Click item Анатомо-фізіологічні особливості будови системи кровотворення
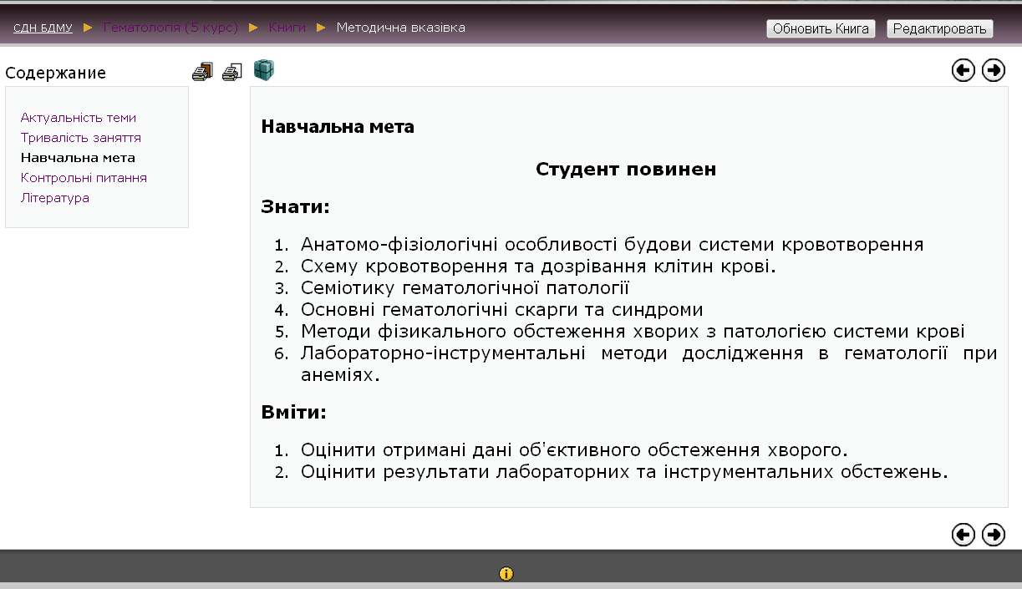The height and width of the screenshot is (589, 1022). coord(612,245)
